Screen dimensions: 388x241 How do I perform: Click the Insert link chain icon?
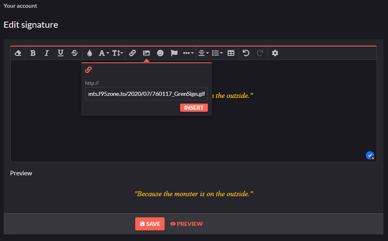pos(132,53)
